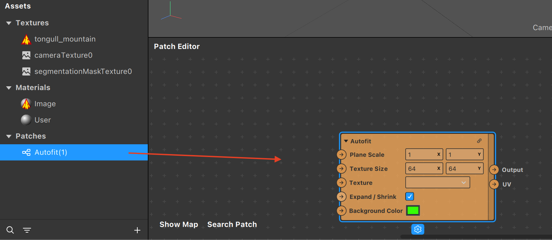Image resolution: width=552 pixels, height=240 pixels.
Task: Select the tongull_mountain texture name
Action: pos(65,39)
